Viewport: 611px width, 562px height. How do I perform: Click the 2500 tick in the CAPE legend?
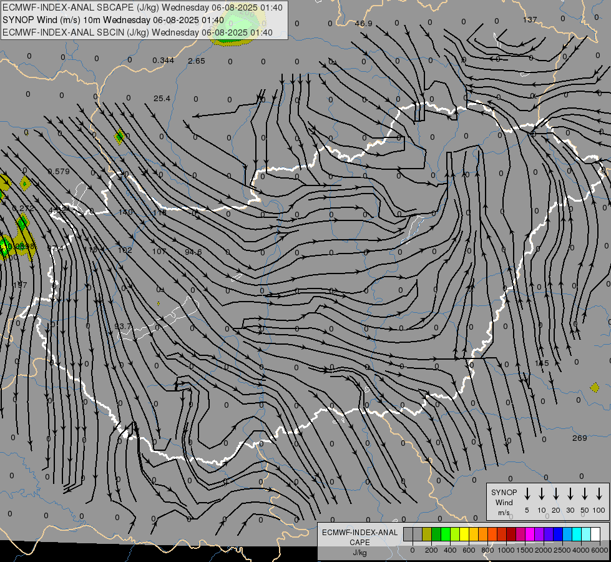pyautogui.click(x=562, y=550)
